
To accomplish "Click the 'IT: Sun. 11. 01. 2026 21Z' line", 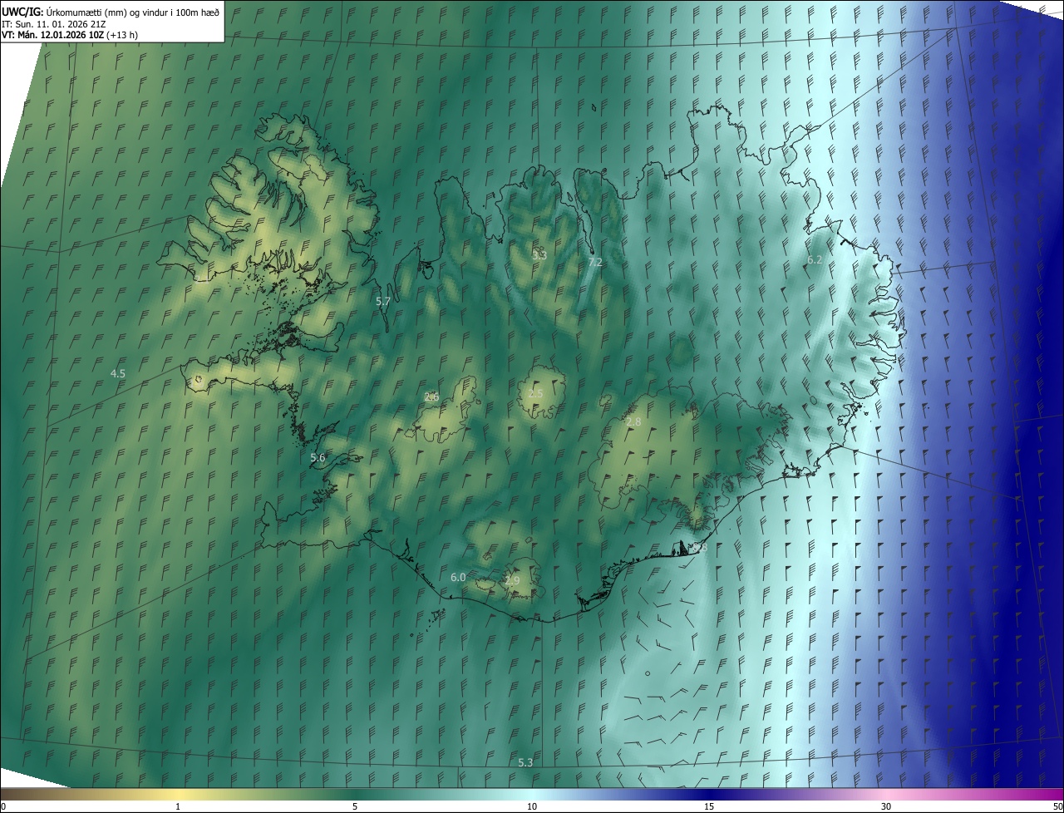I will coord(54,23).
